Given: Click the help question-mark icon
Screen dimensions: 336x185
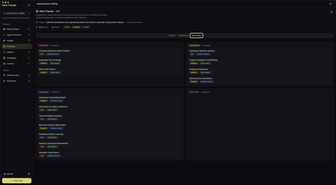Looking at the screenshot, I should point(29,174).
